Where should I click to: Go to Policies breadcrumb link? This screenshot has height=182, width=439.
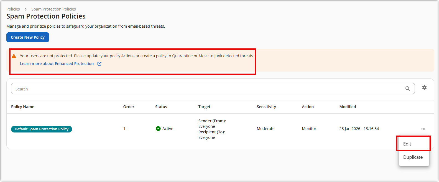[x=13, y=9]
